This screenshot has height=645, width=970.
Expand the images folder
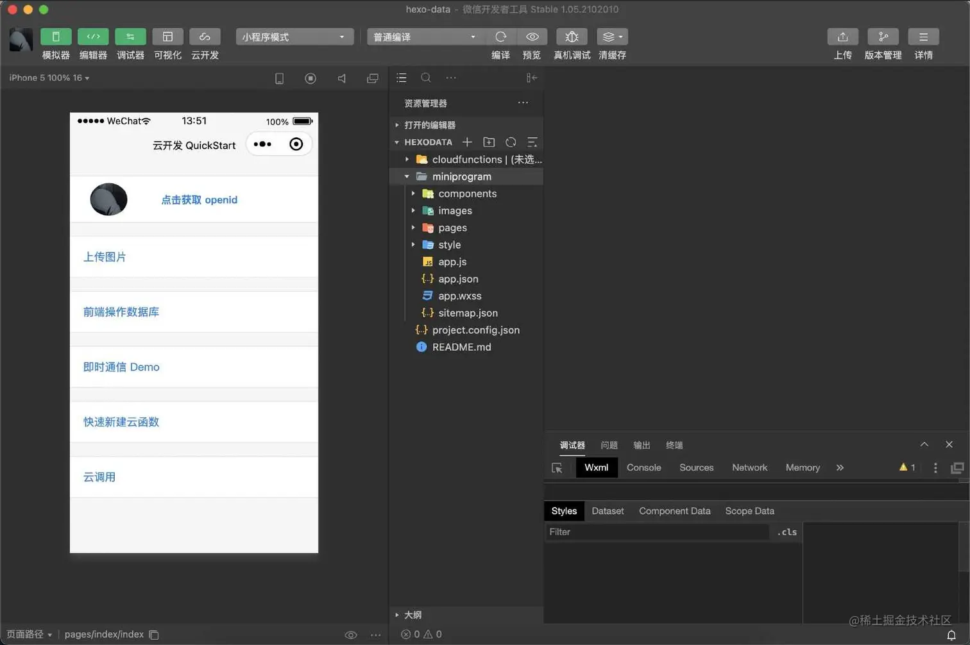tap(466, 210)
